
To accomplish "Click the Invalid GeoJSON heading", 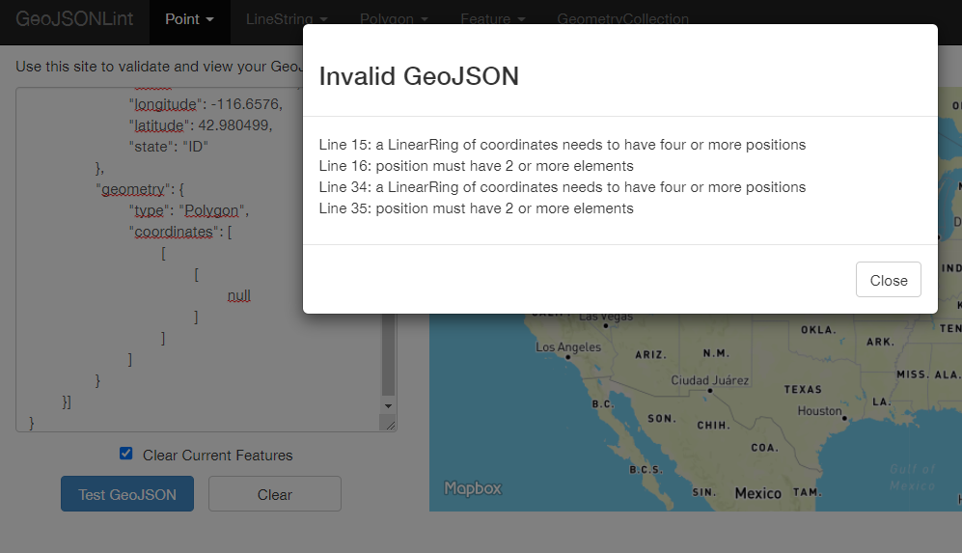I will [x=419, y=76].
